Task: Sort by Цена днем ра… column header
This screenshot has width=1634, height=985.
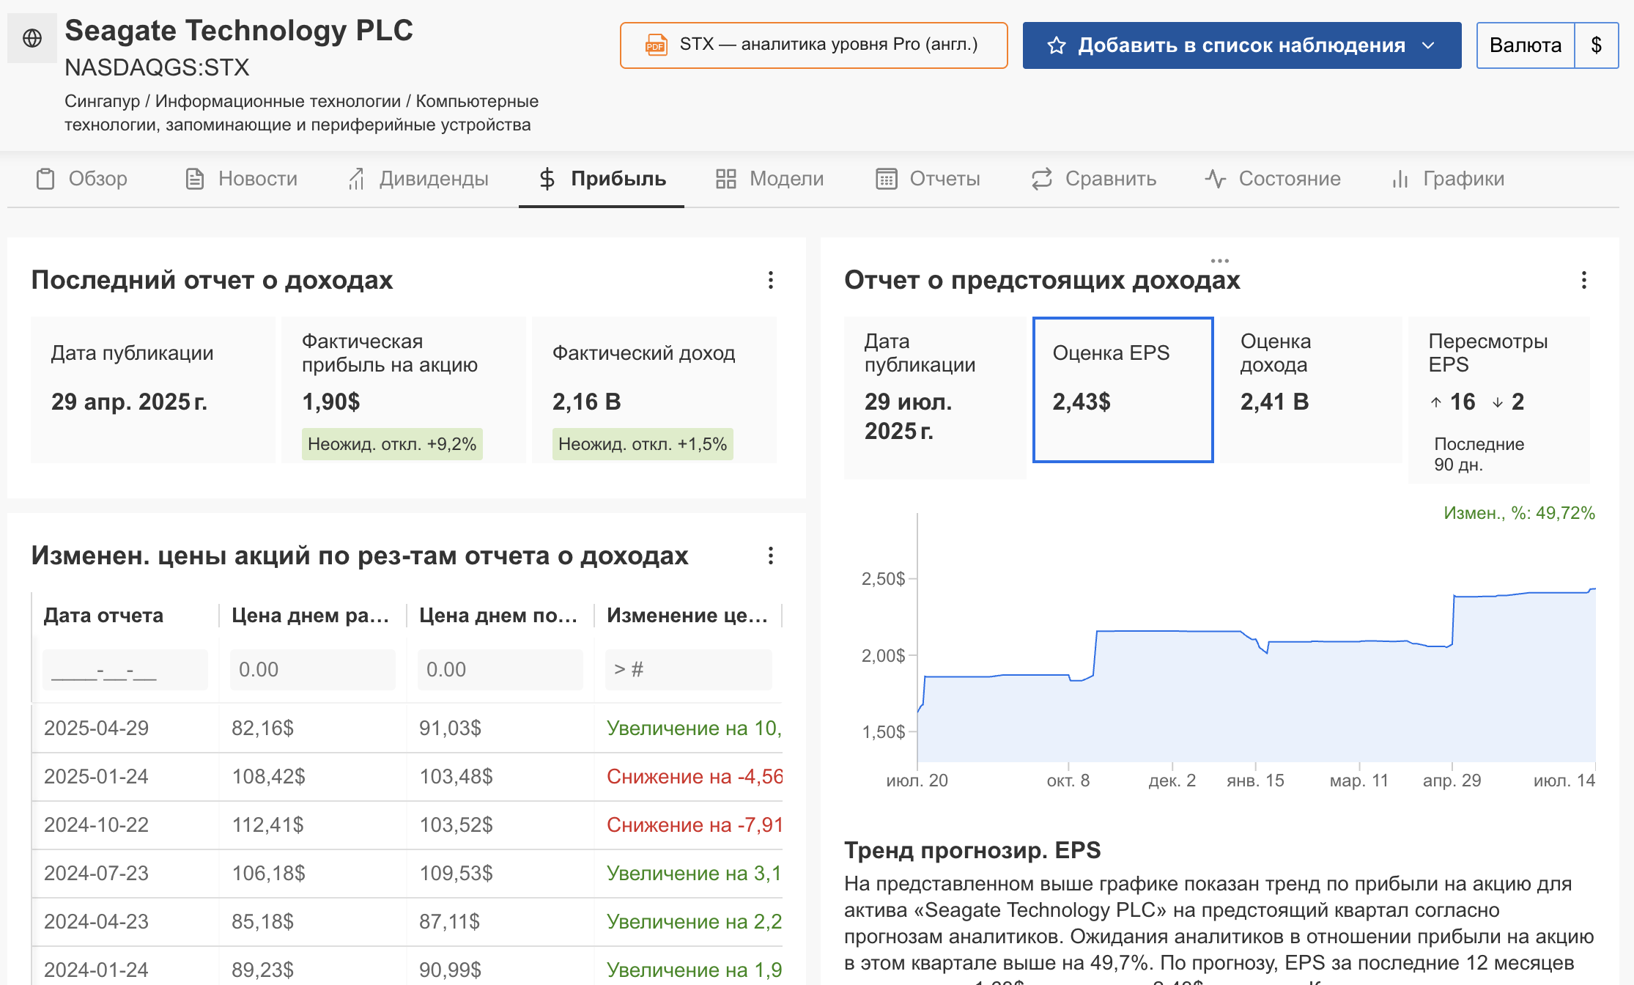Action: coord(310,616)
